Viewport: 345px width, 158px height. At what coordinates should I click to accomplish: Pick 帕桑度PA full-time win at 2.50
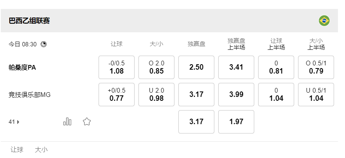pyautogui.click(x=196, y=67)
